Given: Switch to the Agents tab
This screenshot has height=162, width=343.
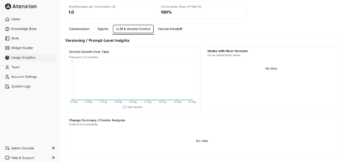Looking at the screenshot, I should click(103, 29).
